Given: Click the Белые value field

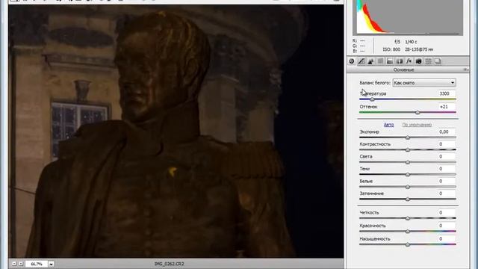Looking at the screenshot, I should click(x=447, y=181).
